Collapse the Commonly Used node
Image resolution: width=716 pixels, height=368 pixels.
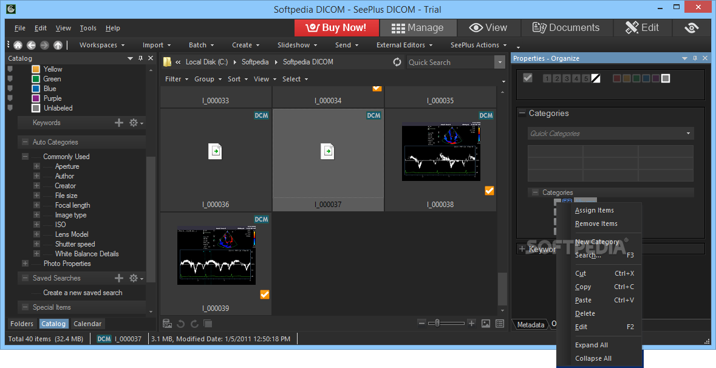tap(25, 156)
